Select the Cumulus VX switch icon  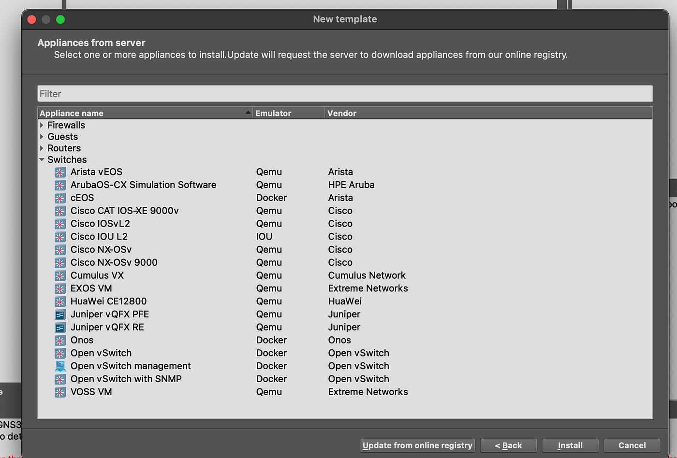click(x=60, y=276)
